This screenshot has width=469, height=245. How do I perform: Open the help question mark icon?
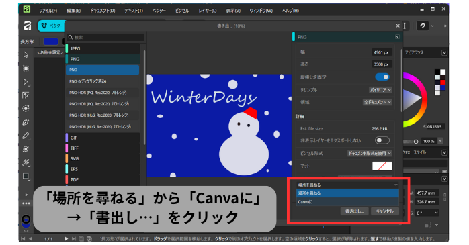coord(423,26)
